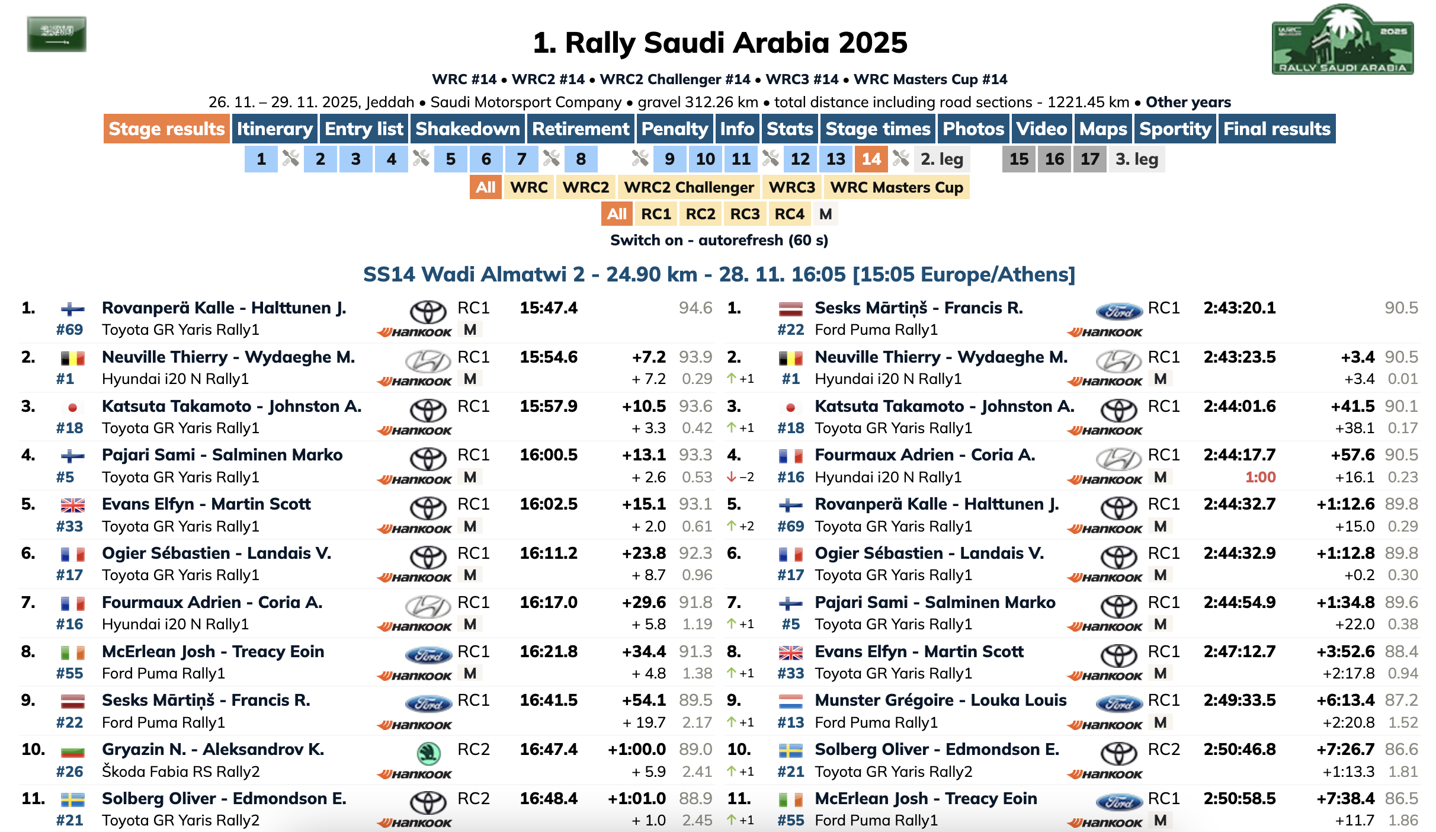Click Neuville's Hyundai logo in stage results
This screenshot has width=1436, height=832.
(428, 360)
